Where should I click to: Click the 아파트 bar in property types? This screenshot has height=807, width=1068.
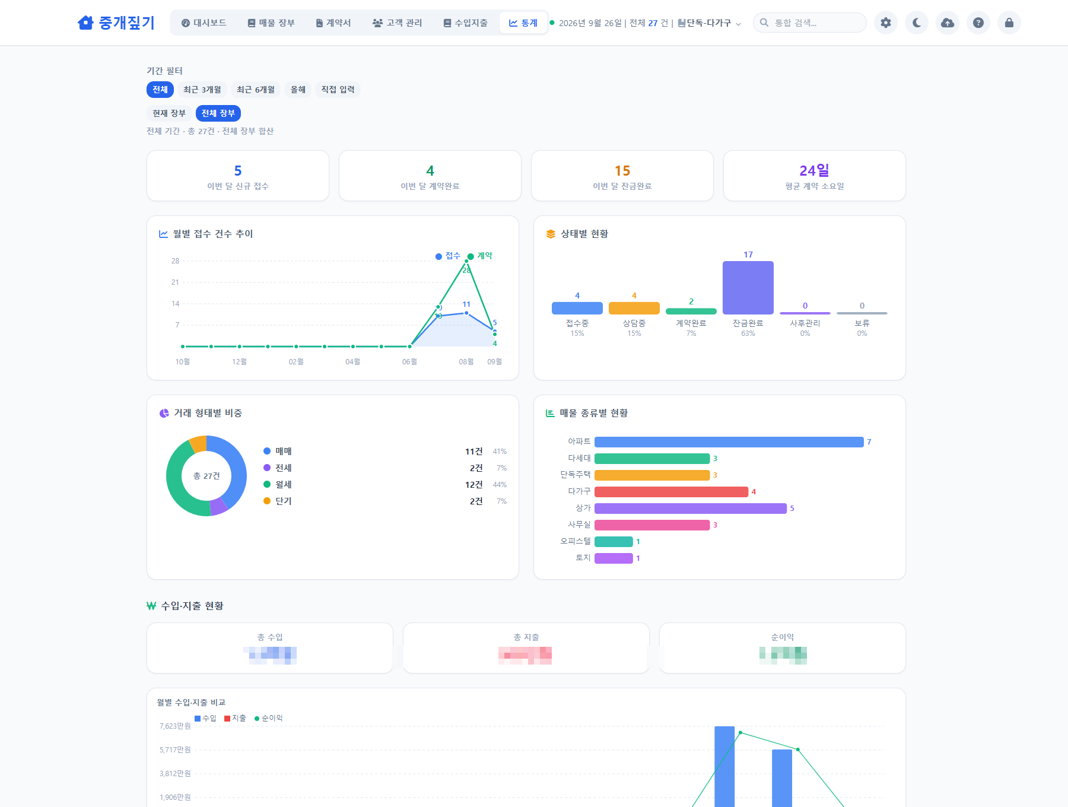pyautogui.click(x=729, y=442)
